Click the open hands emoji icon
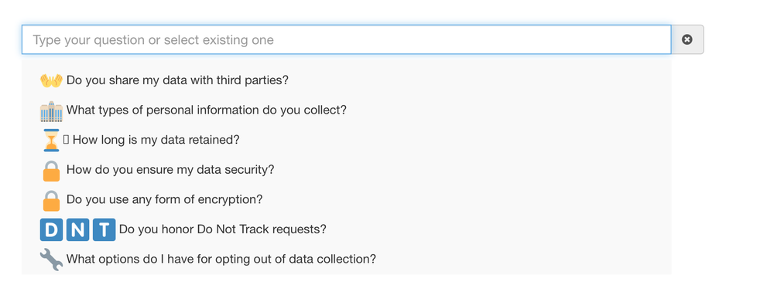 point(51,80)
